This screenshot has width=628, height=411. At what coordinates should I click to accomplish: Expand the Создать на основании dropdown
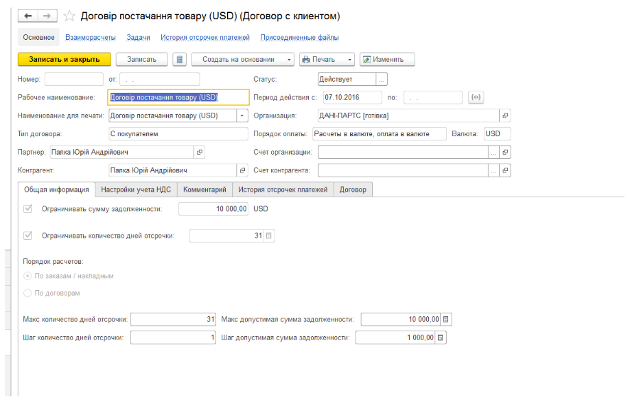[242, 60]
